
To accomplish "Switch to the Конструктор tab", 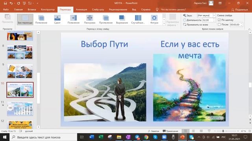I will [48, 9].
